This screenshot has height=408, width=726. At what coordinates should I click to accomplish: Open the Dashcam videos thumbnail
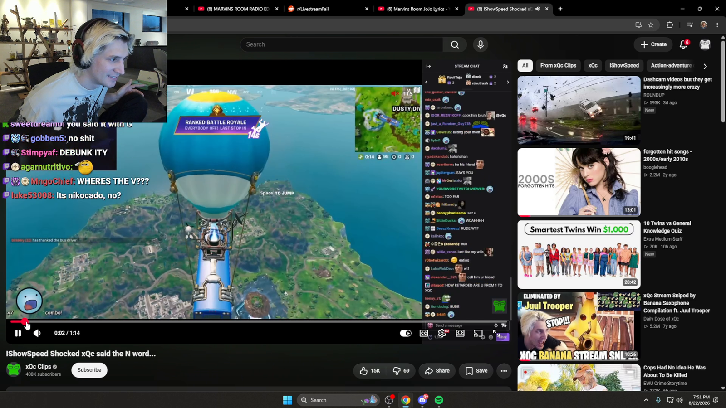click(579, 110)
